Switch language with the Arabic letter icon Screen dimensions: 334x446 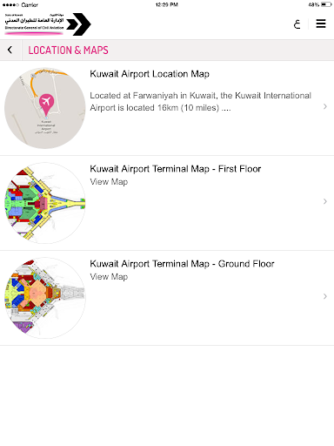(297, 24)
